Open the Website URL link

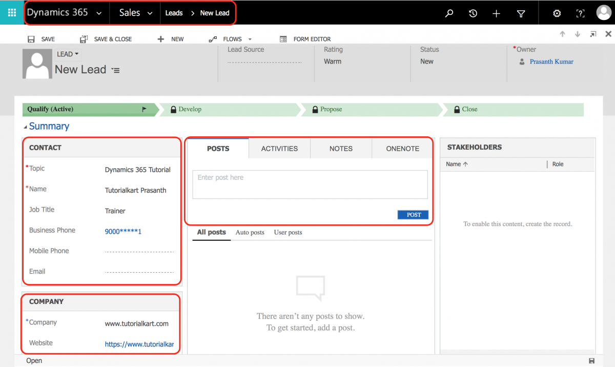click(139, 344)
